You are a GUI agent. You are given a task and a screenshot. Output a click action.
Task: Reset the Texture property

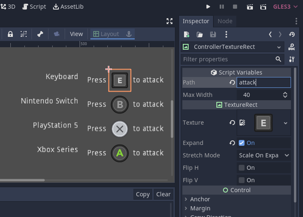click(232, 123)
